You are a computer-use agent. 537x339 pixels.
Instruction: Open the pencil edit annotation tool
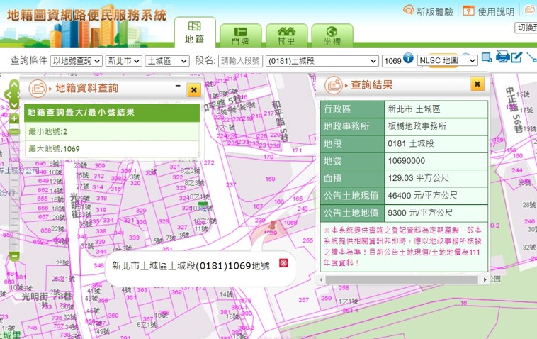[x=517, y=57]
